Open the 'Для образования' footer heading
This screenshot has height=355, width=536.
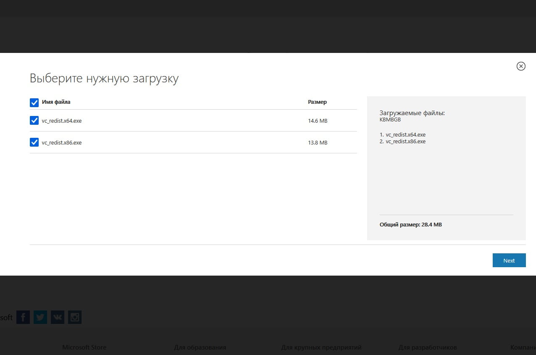(x=200, y=347)
